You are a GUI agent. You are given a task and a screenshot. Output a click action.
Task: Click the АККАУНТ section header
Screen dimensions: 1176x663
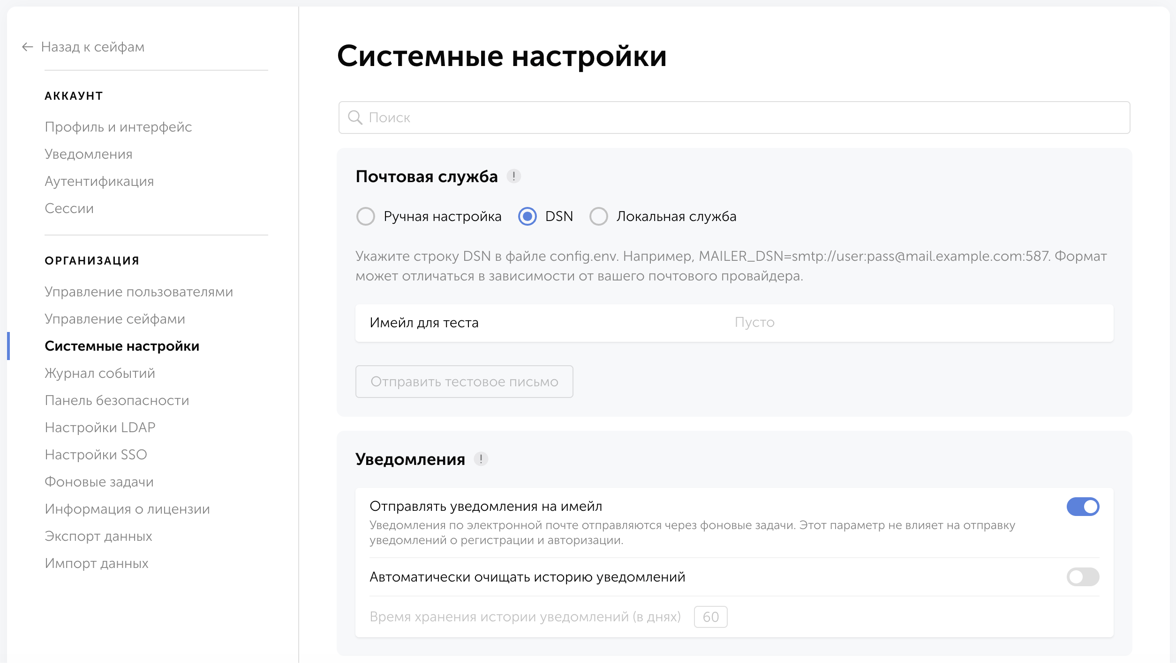click(x=74, y=96)
